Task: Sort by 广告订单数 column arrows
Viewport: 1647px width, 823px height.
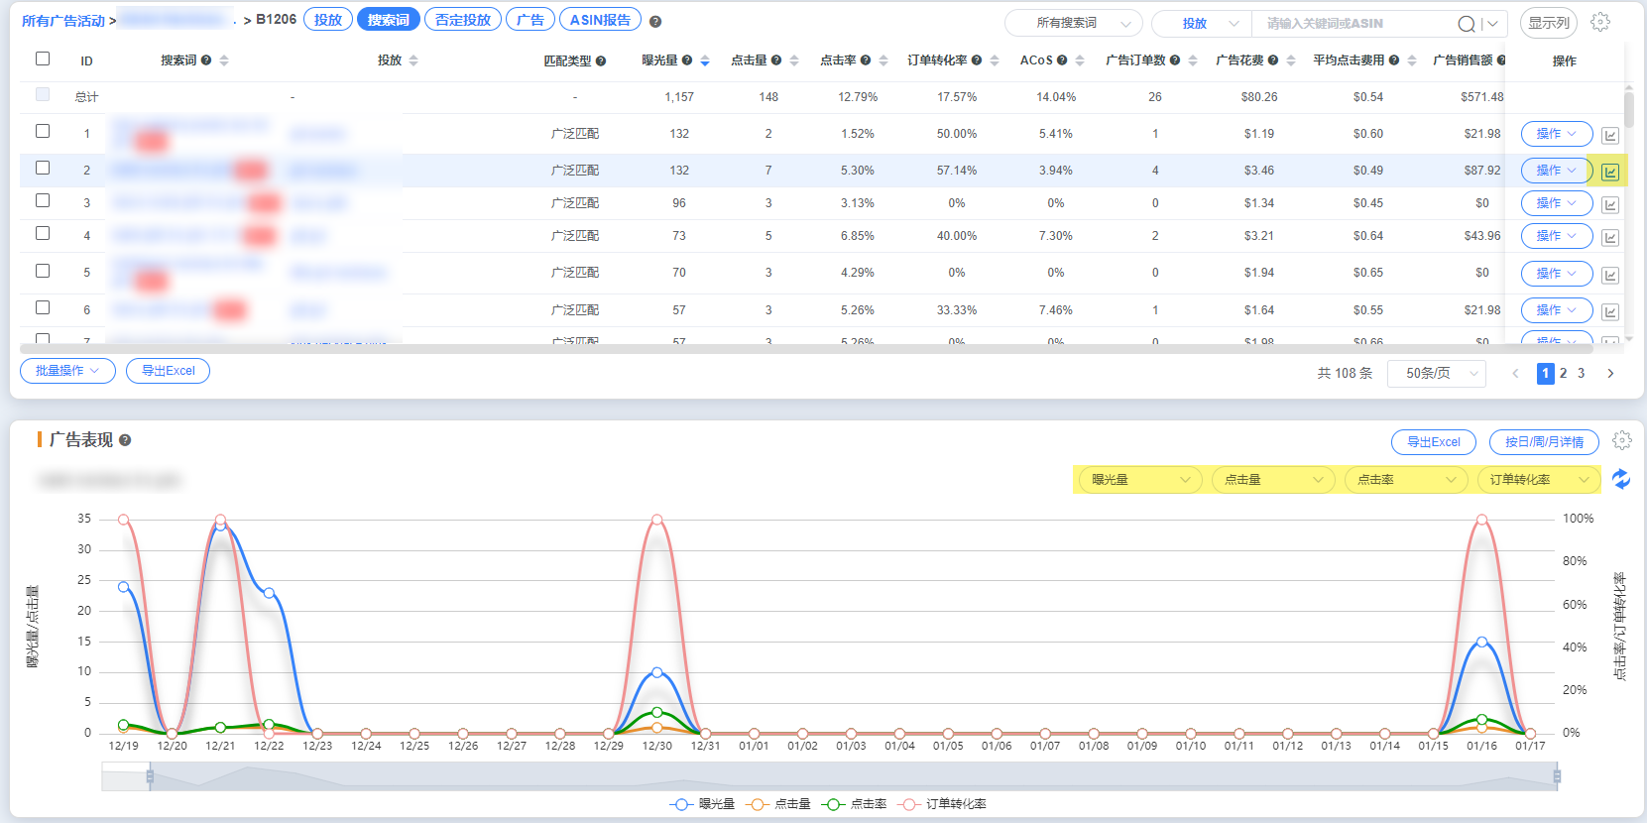Action: pyautogui.click(x=1193, y=60)
